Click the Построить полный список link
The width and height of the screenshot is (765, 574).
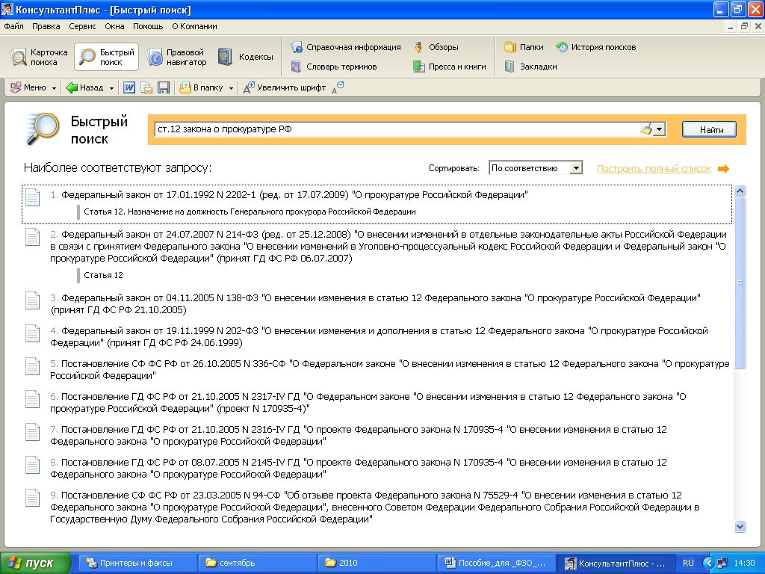pyautogui.click(x=654, y=169)
